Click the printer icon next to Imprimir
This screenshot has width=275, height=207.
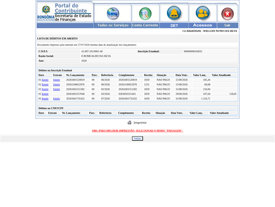pyautogui.click(x=129, y=123)
